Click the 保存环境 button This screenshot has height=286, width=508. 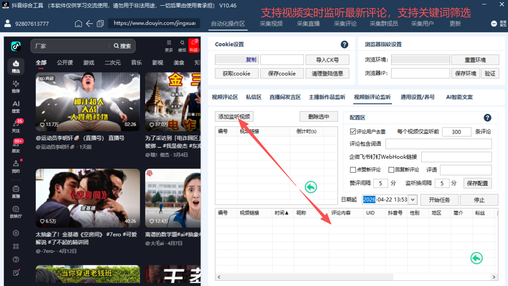pyautogui.click(x=466, y=73)
